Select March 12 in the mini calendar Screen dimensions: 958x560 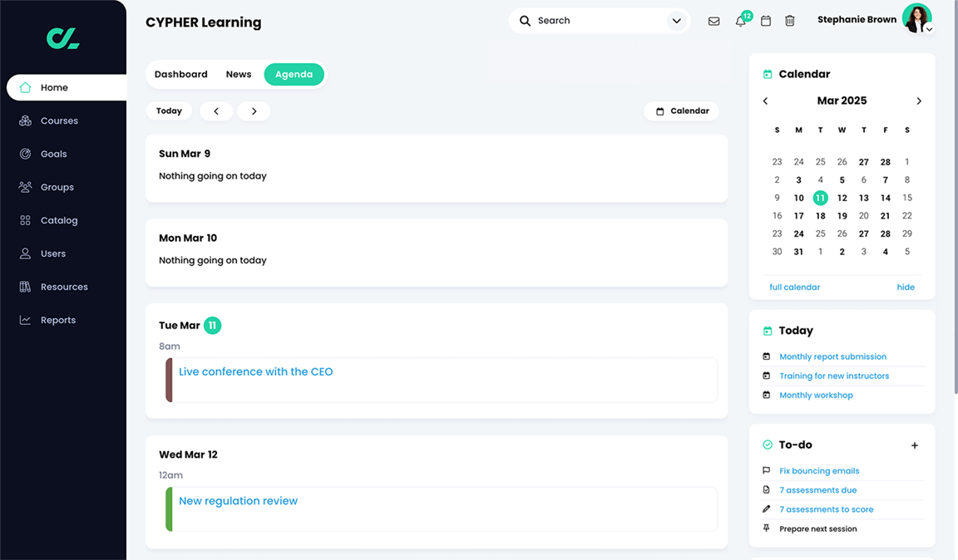(842, 198)
